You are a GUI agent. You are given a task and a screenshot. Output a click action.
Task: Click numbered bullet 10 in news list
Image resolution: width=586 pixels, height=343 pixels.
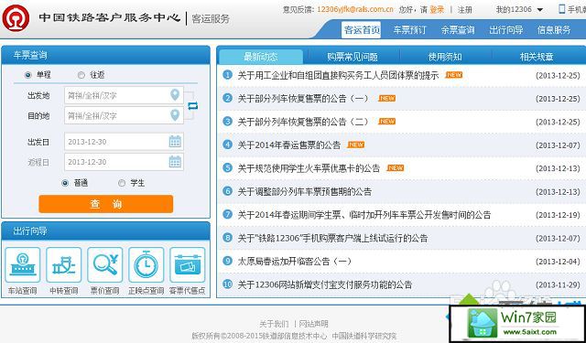227,284
